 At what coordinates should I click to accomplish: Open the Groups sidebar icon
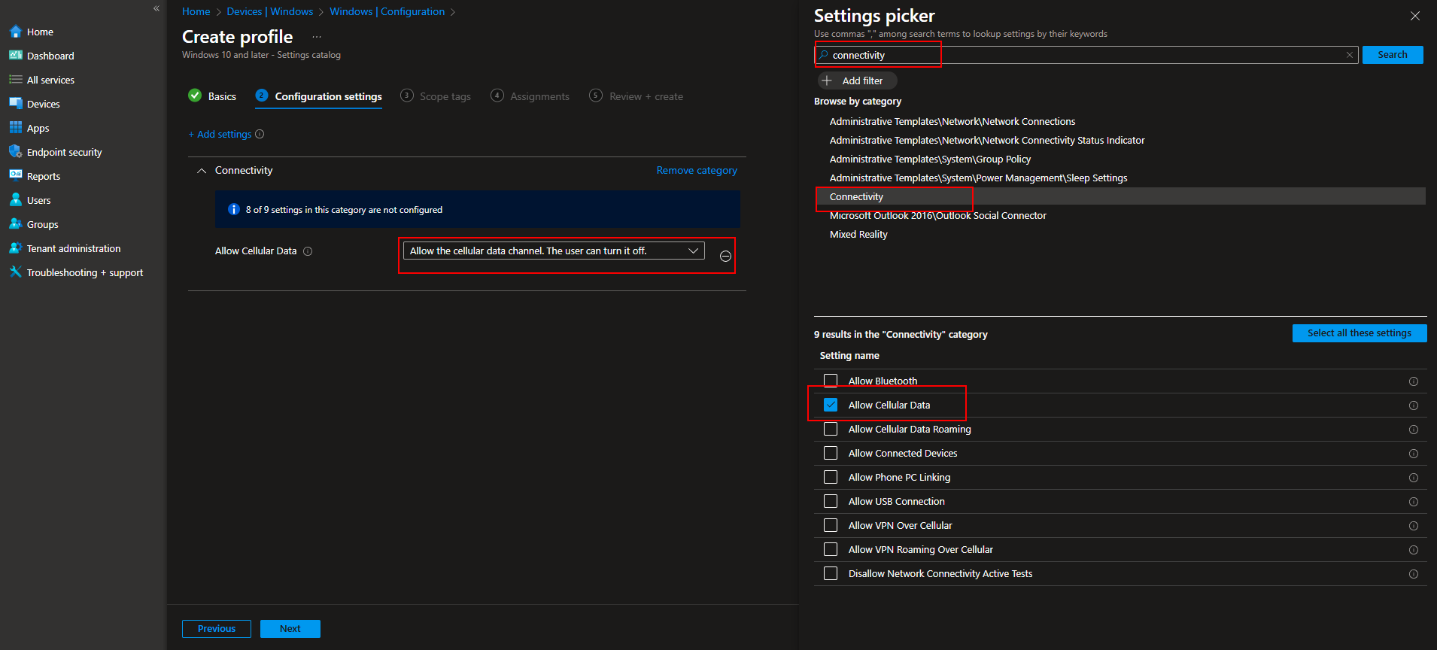pyautogui.click(x=16, y=224)
